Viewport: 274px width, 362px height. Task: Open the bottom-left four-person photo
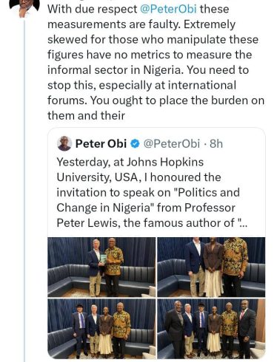coord(101,329)
